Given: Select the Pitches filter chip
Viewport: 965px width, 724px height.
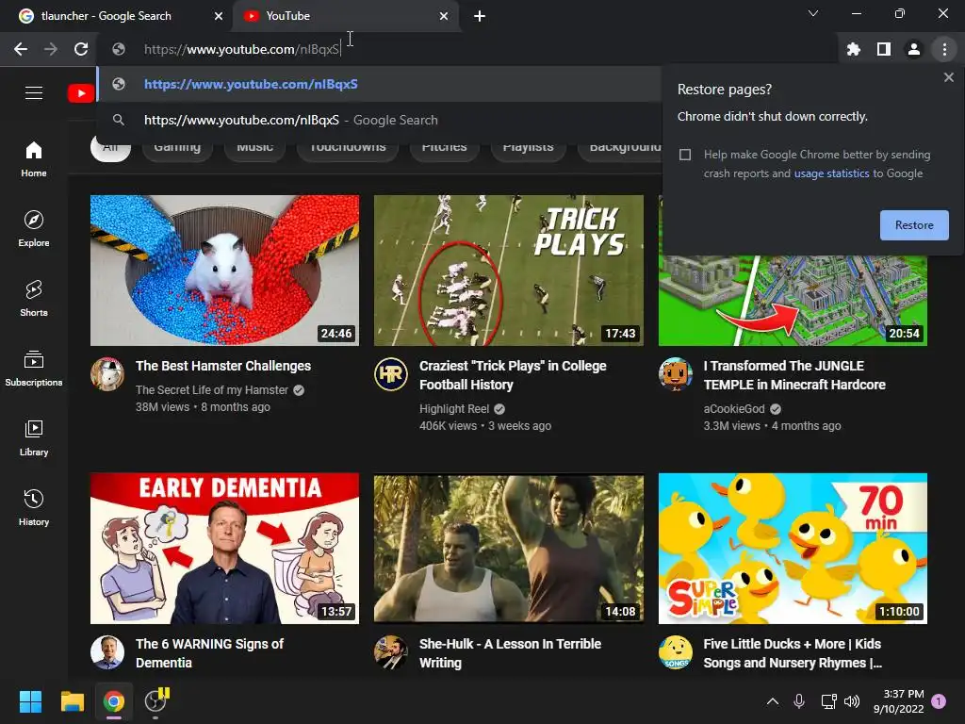Looking at the screenshot, I should tap(445, 148).
